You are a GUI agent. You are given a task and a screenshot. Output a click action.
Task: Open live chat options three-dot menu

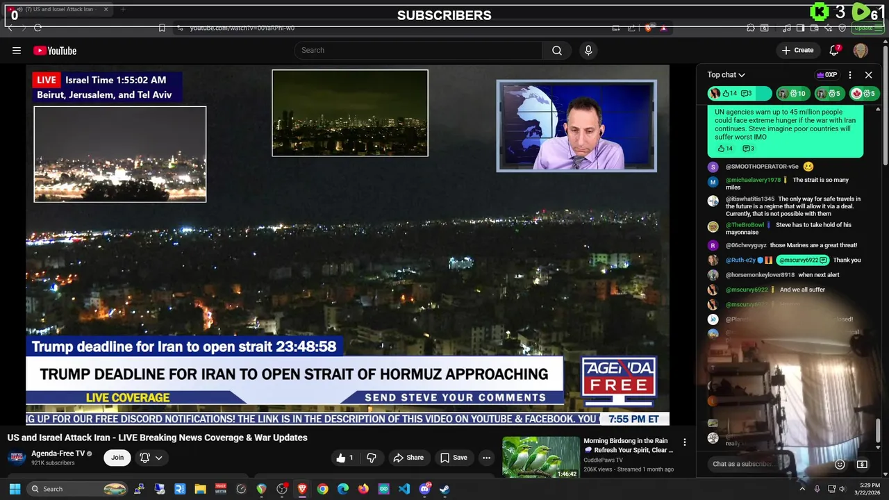click(850, 75)
